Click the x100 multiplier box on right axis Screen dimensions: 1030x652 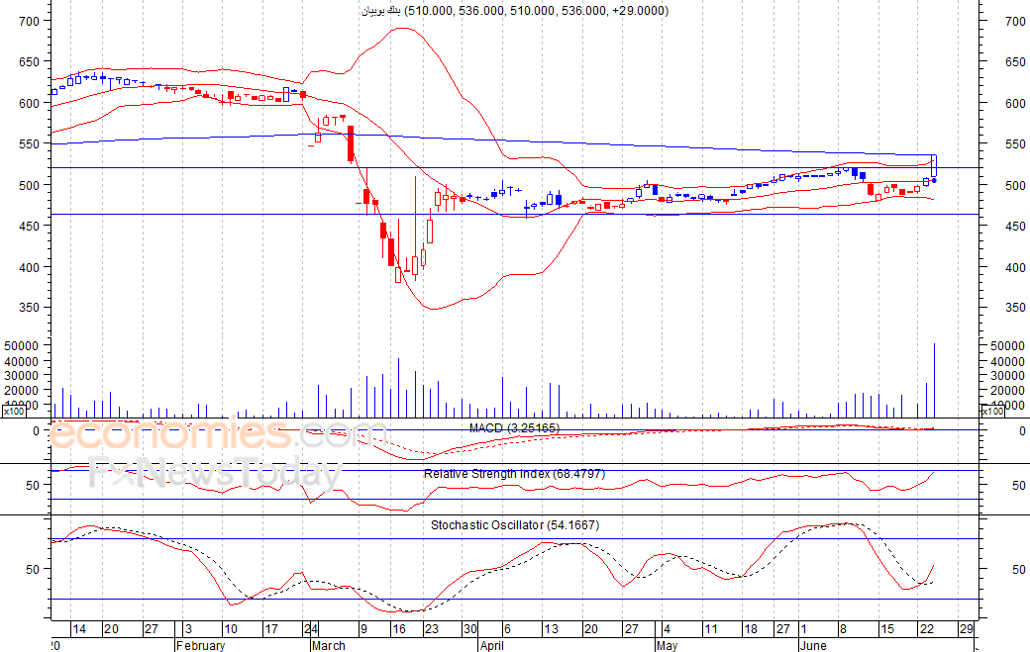992,412
